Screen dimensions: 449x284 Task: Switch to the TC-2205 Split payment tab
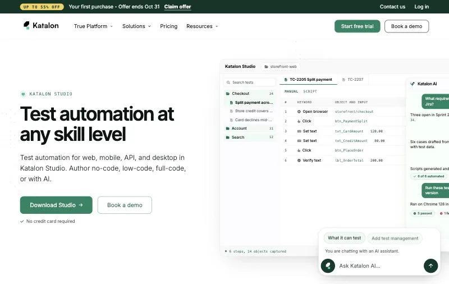308,80
